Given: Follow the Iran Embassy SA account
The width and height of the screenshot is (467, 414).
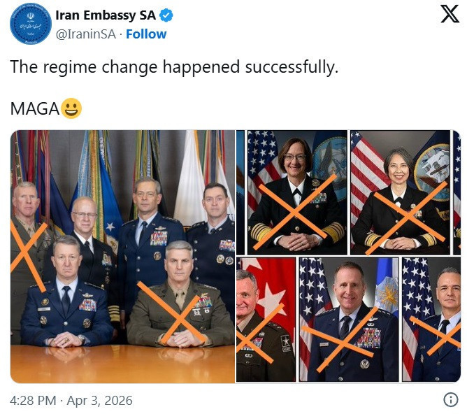Looking at the screenshot, I should (146, 34).
